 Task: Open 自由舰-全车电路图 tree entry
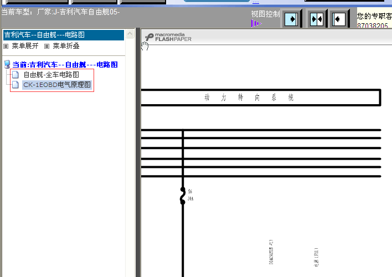(x=51, y=75)
